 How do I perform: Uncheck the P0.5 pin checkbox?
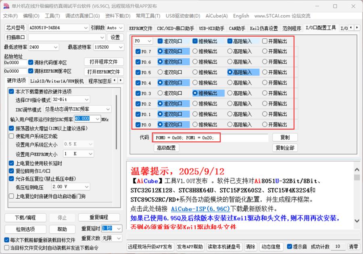coord(138,73)
